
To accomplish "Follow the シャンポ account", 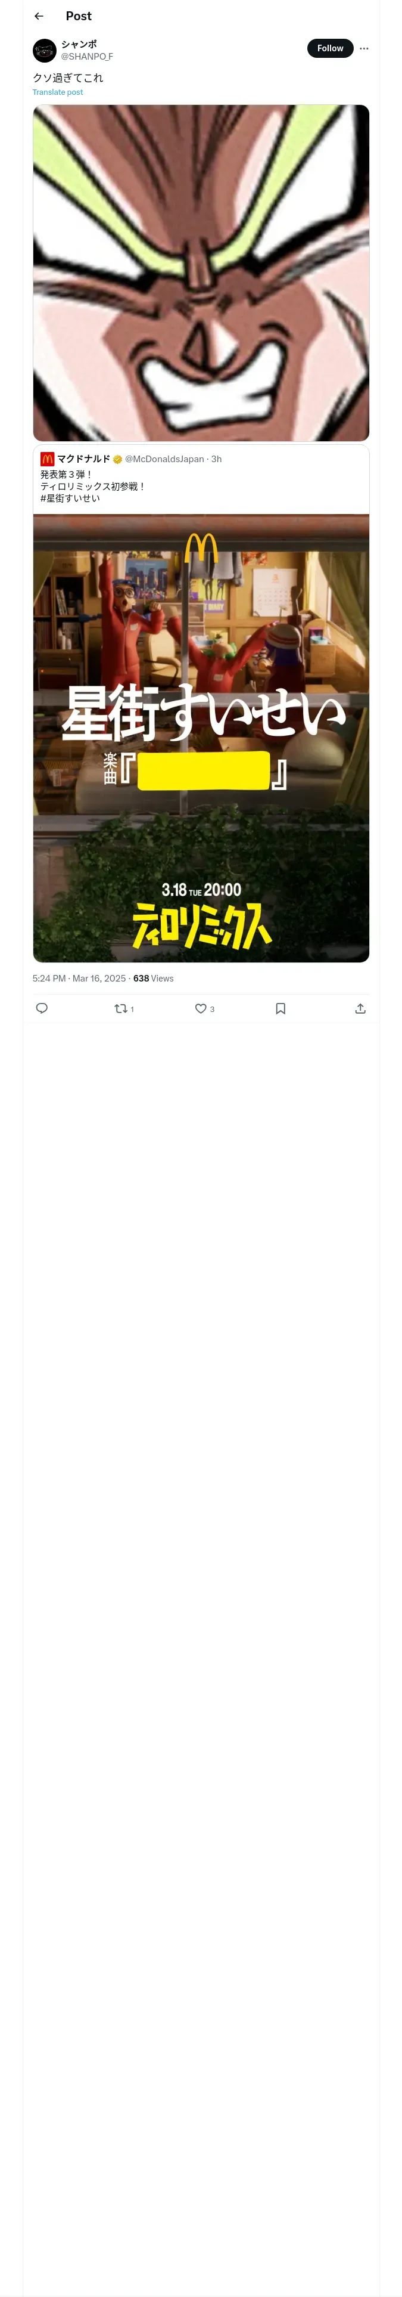I will (x=330, y=48).
